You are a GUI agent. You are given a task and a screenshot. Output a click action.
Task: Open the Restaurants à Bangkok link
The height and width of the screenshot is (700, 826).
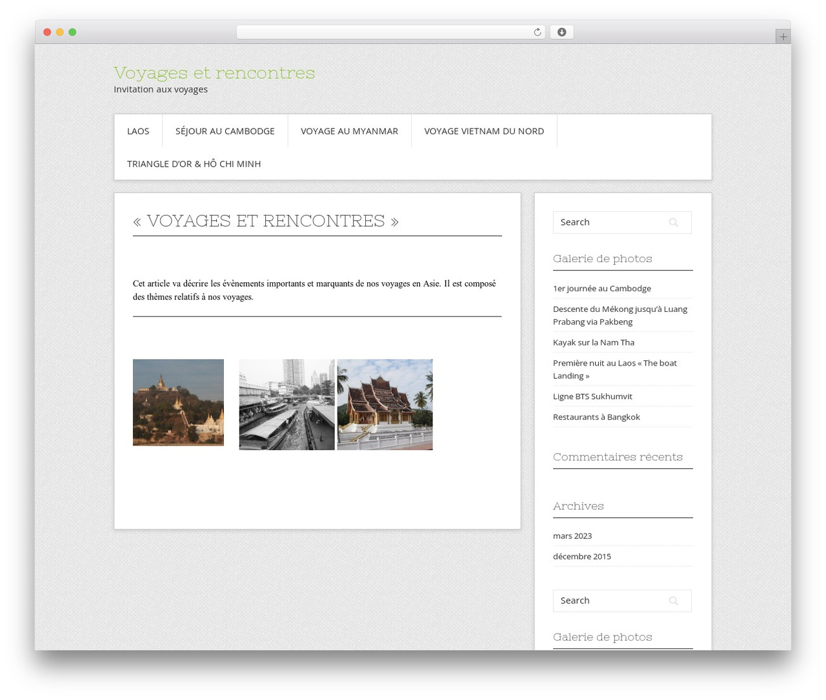point(596,417)
